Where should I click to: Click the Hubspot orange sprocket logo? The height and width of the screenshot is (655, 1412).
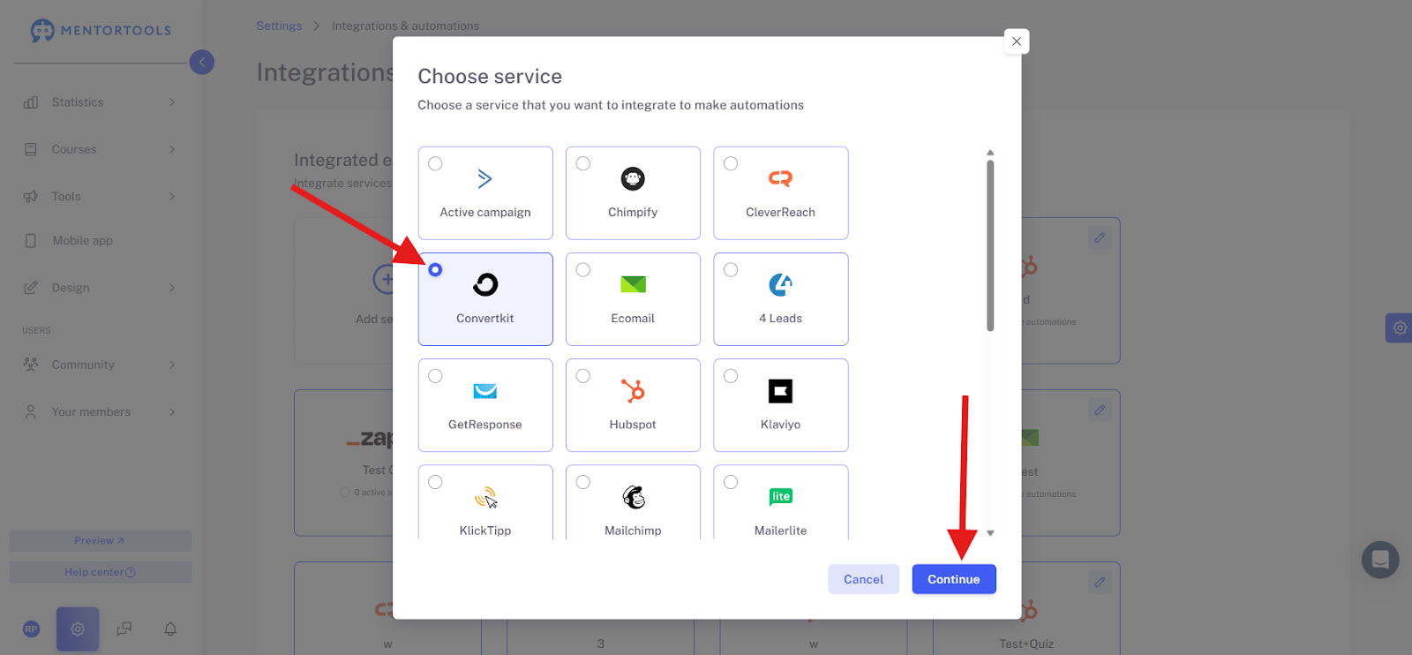tap(633, 390)
